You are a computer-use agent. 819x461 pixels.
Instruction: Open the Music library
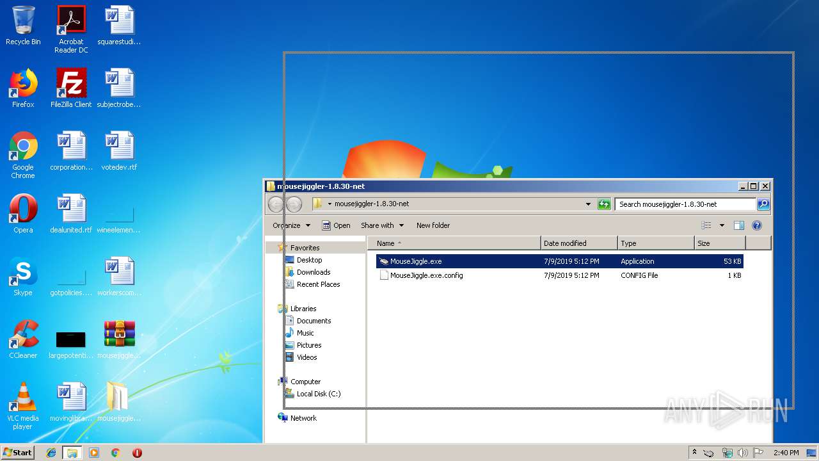click(305, 333)
